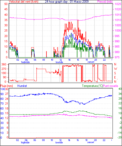This screenshot has width=122, height=146.
Task: Click the '12' hour tick on wind chart
Action: [x=61, y=60]
